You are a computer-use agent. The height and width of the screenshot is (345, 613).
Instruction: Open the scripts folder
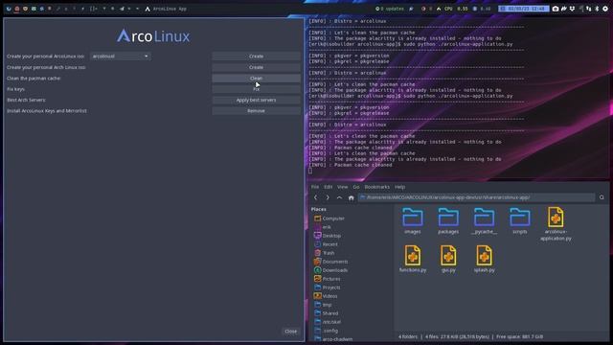coord(519,219)
